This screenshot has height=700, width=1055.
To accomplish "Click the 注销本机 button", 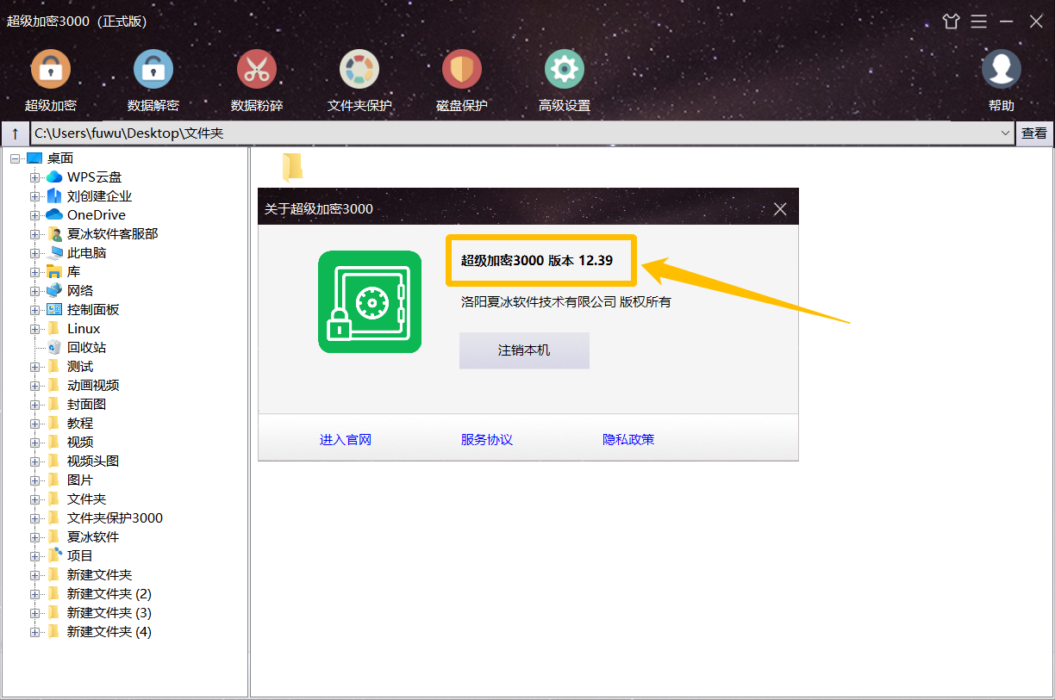I will point(524,350).
